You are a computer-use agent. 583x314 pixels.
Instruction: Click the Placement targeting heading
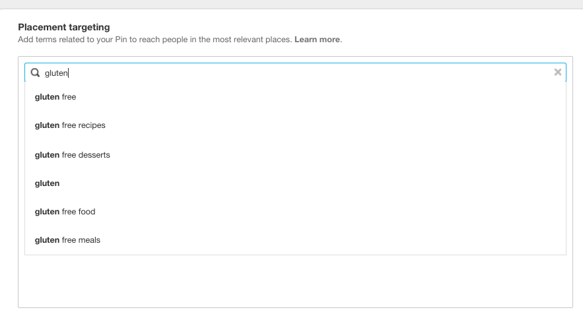(x=64, y=27)
